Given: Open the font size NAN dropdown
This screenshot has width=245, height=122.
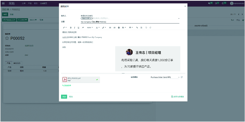Looking at the screenshot, I should point(90,27).
